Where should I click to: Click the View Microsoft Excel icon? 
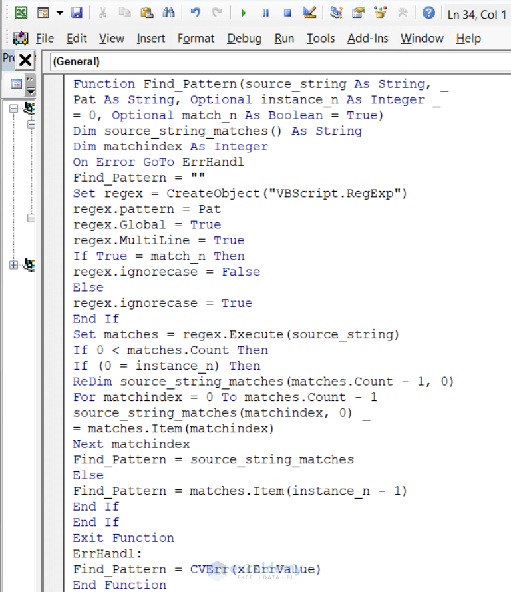click(21, 13)
